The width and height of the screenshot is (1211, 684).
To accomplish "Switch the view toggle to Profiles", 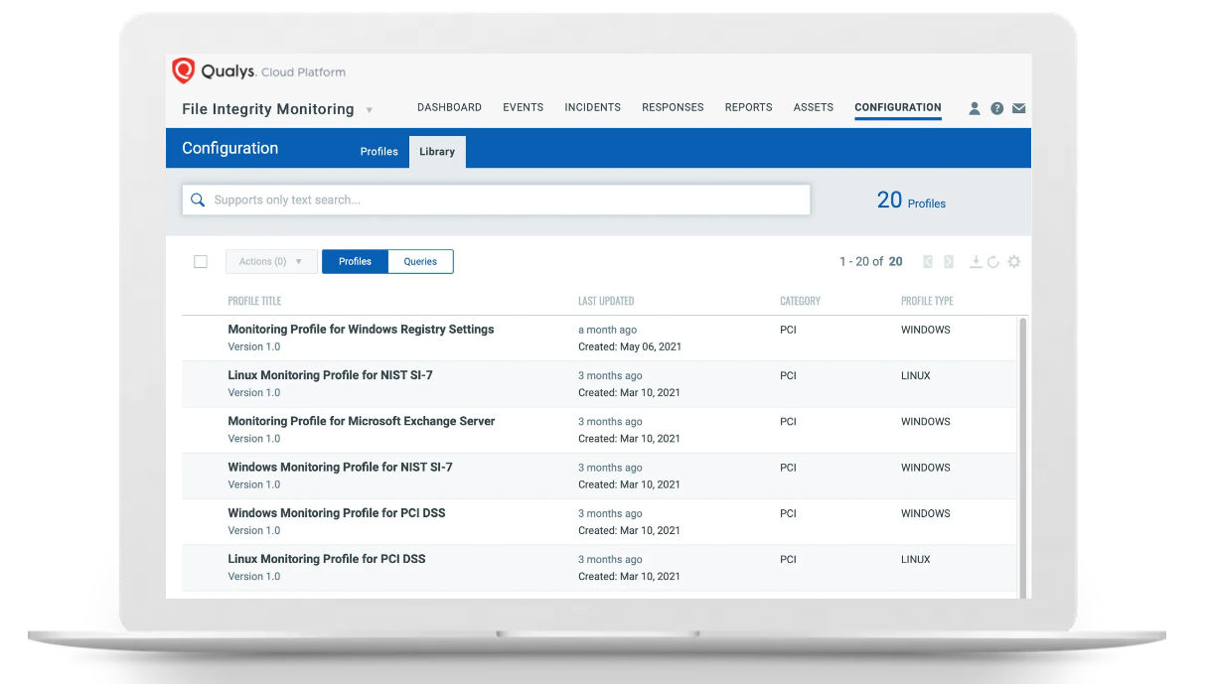I will pyautogui.click(x=354, y=261).
